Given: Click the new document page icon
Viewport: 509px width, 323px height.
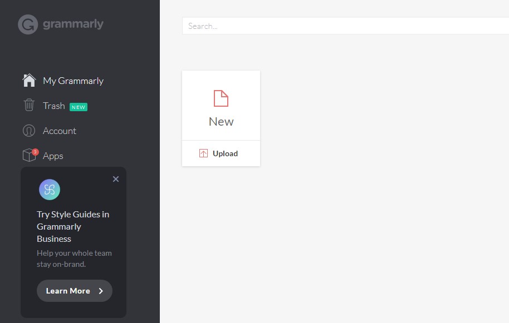Looking at the screenshot, I should point(221,98).
